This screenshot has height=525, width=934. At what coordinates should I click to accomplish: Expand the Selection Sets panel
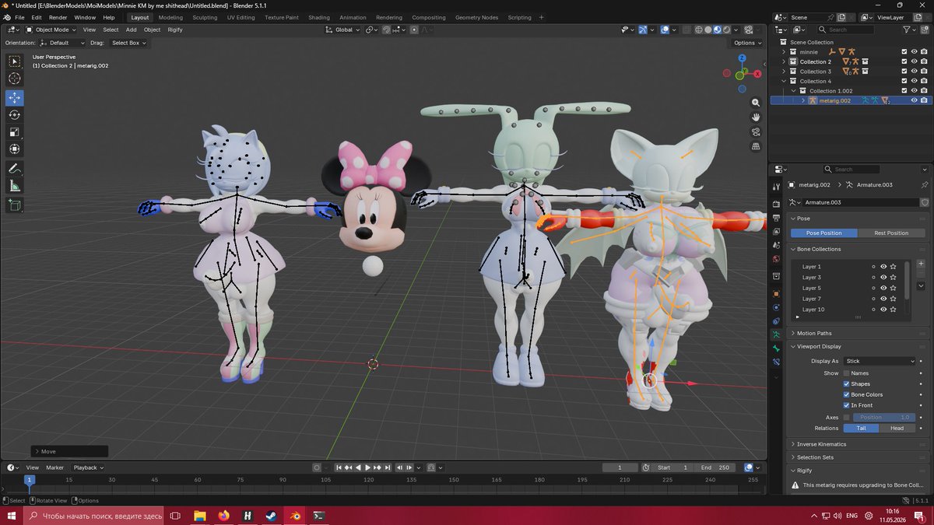coord(859,457)
